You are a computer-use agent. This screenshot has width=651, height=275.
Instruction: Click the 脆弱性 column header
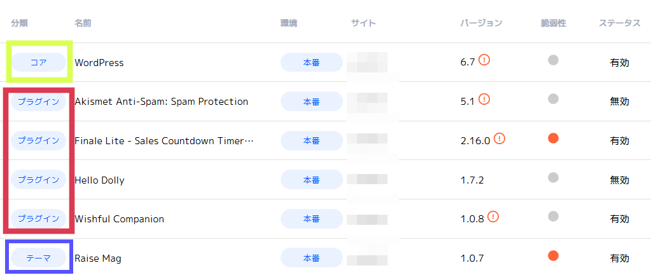(553, 23)
